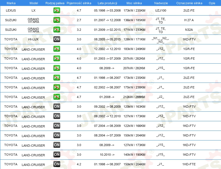Select the Lata produkcji column header

[107, 3]
